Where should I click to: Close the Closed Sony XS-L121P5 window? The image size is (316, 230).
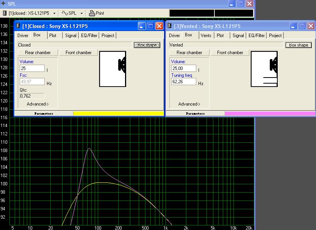160,26
